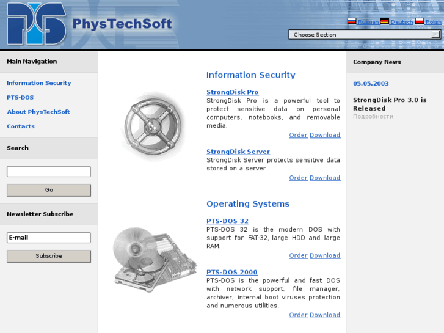Click the Polish flag icon
The height and width of the screenshot is (333, 444).
[x=420, y=21]
